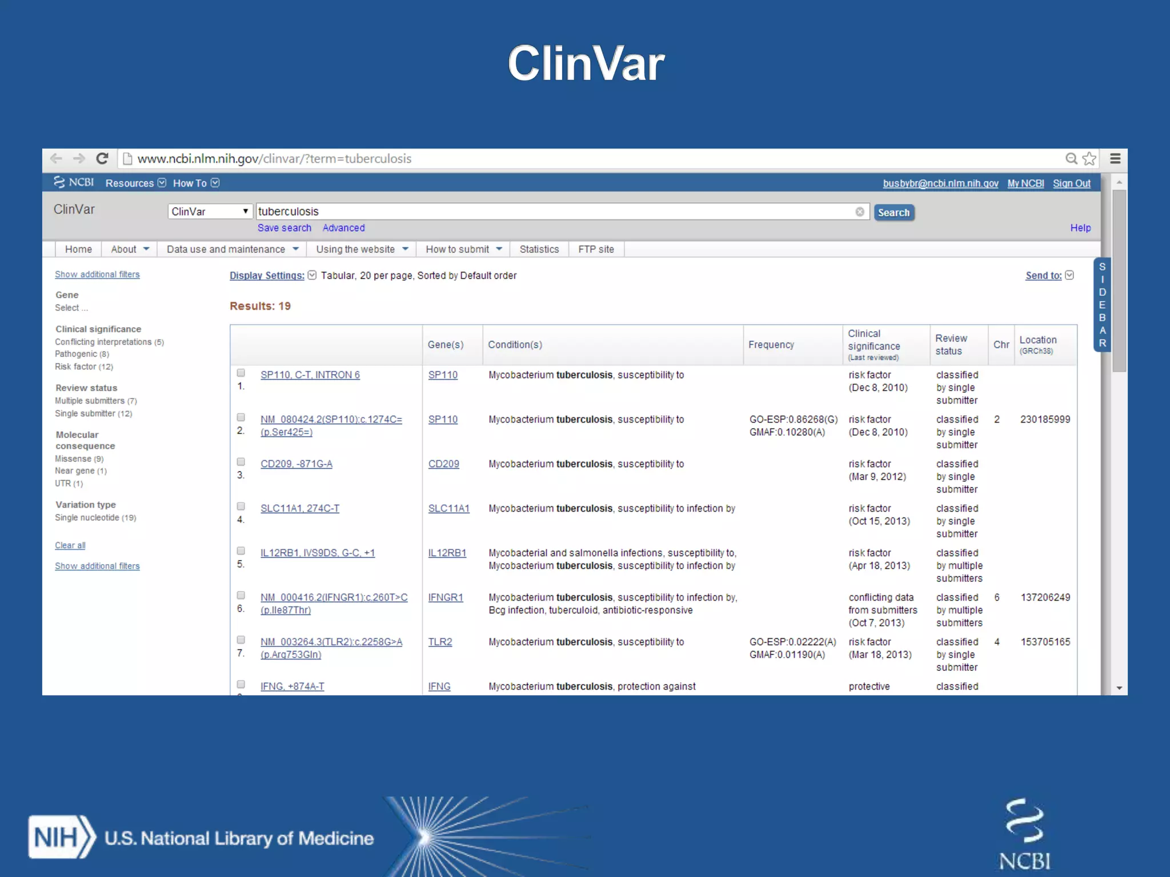Check the box for SP110, C-T, INTRON 6
Image resolution: width=1170 pixels, height=877 pixels.
(x=241, y=373)
